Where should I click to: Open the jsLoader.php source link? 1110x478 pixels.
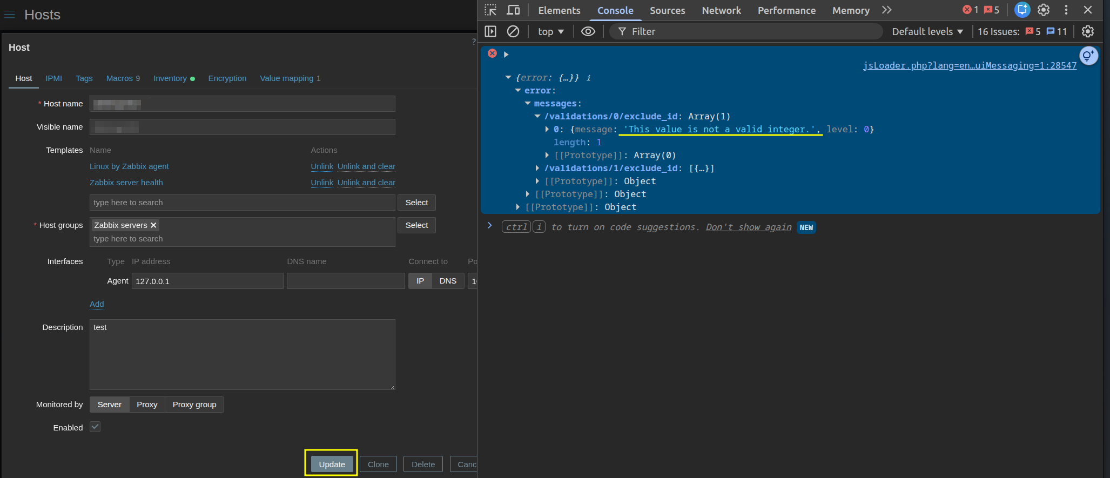coord(969,65)
